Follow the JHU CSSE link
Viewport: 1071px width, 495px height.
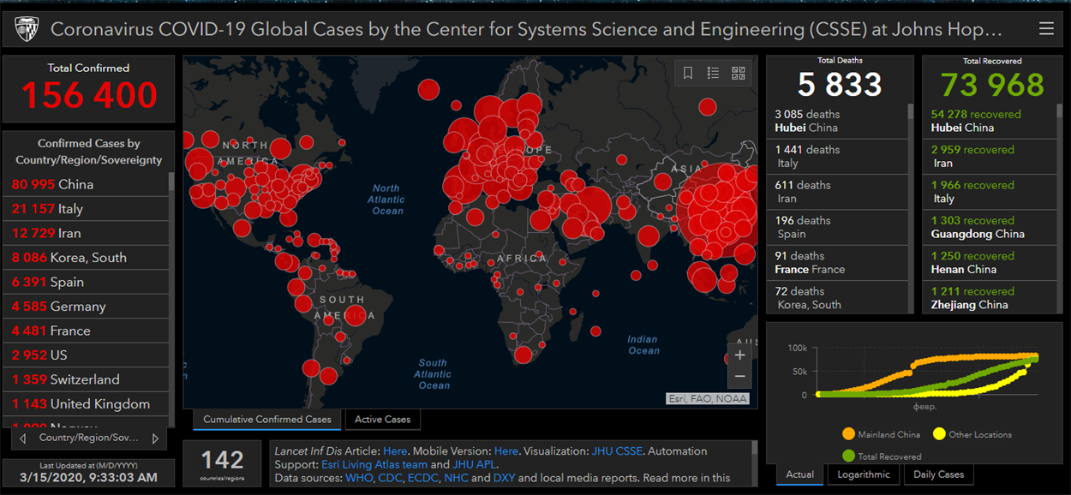point(619,451)
